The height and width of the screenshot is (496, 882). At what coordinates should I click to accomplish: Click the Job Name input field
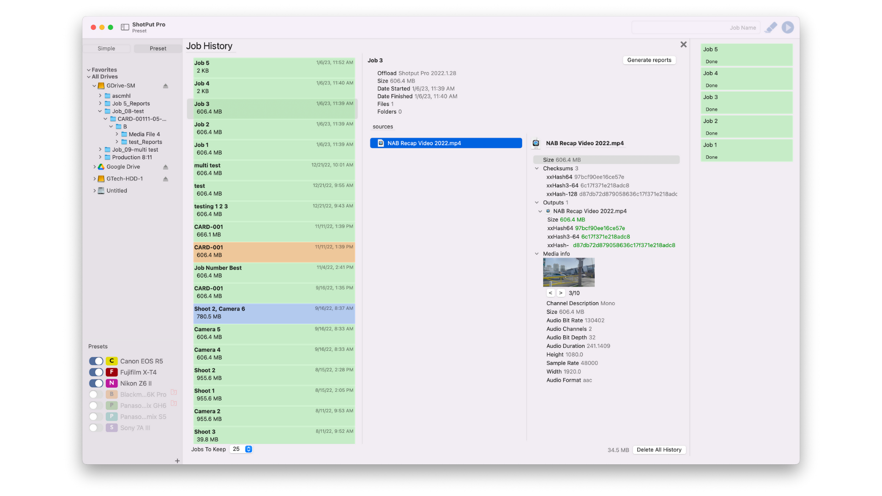(x=696, y=28)
